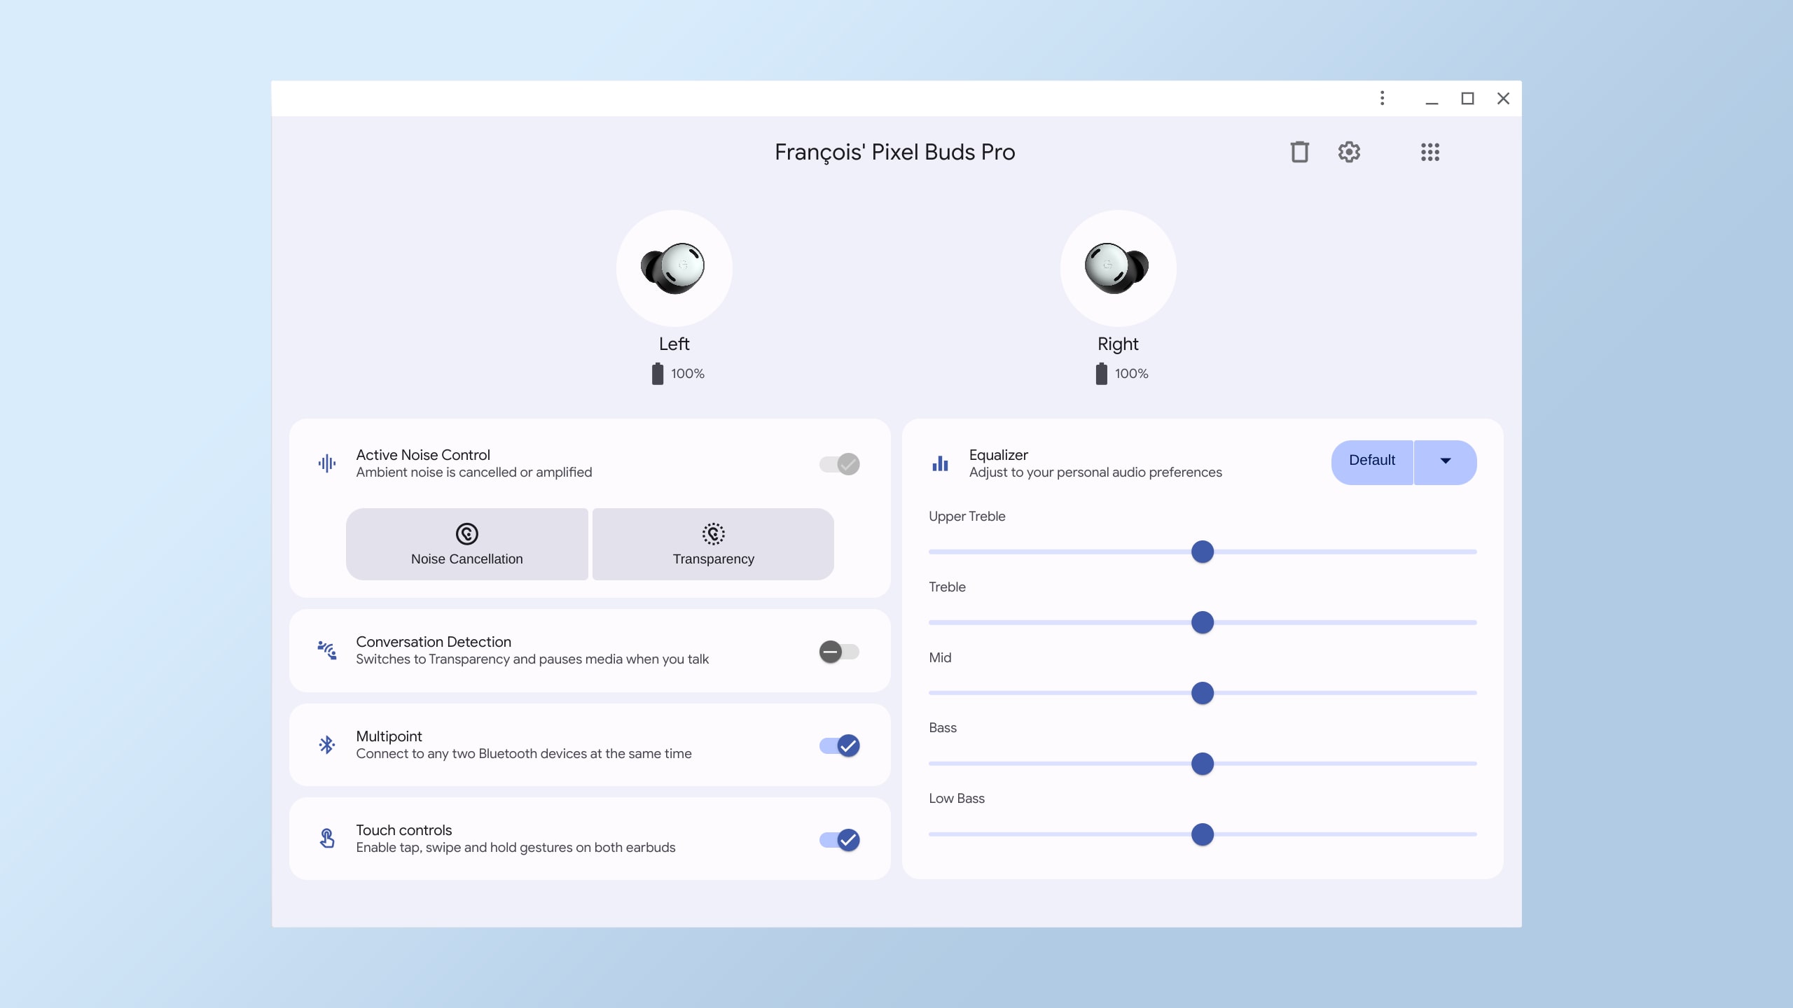Click the Equalizer bar chart icon
Screen dimensions: 1793x1008
pyautogui.click(x=940, y=463)
